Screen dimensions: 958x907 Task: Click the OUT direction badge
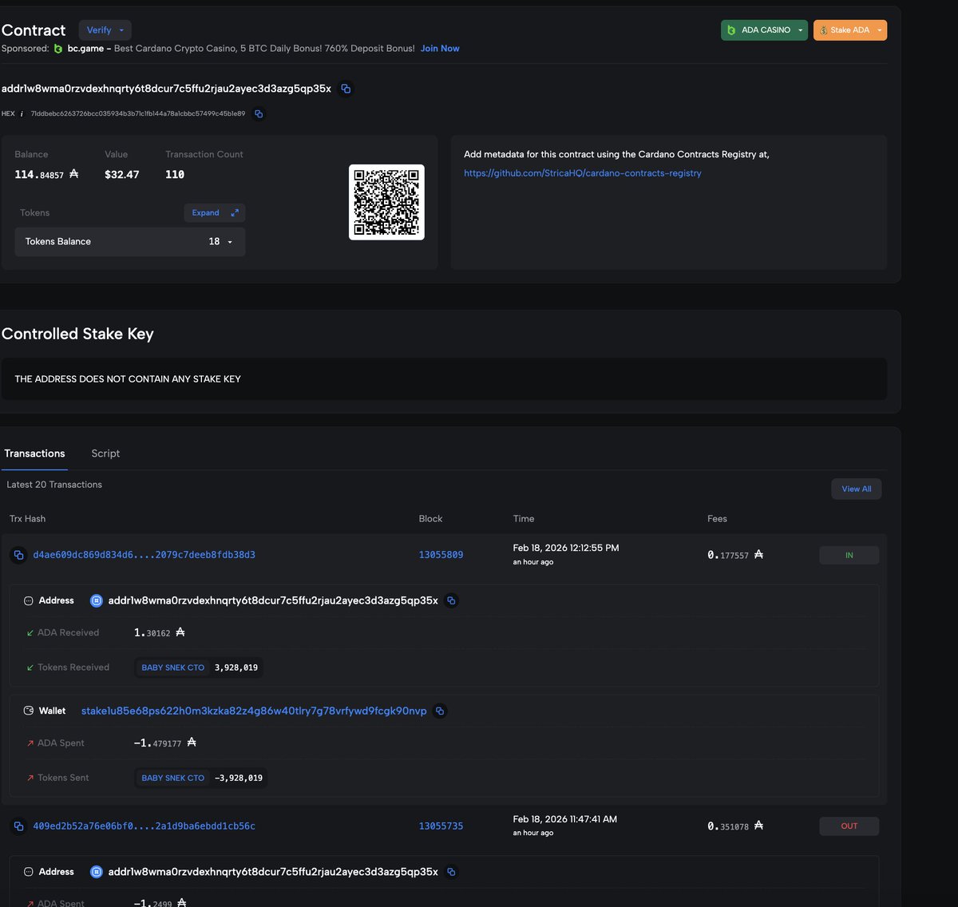pos(849,826)
